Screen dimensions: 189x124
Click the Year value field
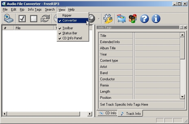click(x=157, y=54)
